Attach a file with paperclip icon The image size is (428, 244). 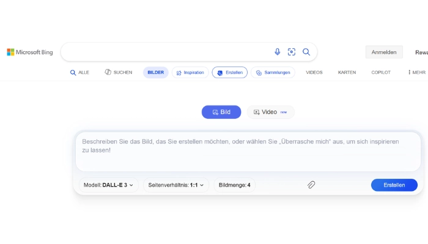311,185
